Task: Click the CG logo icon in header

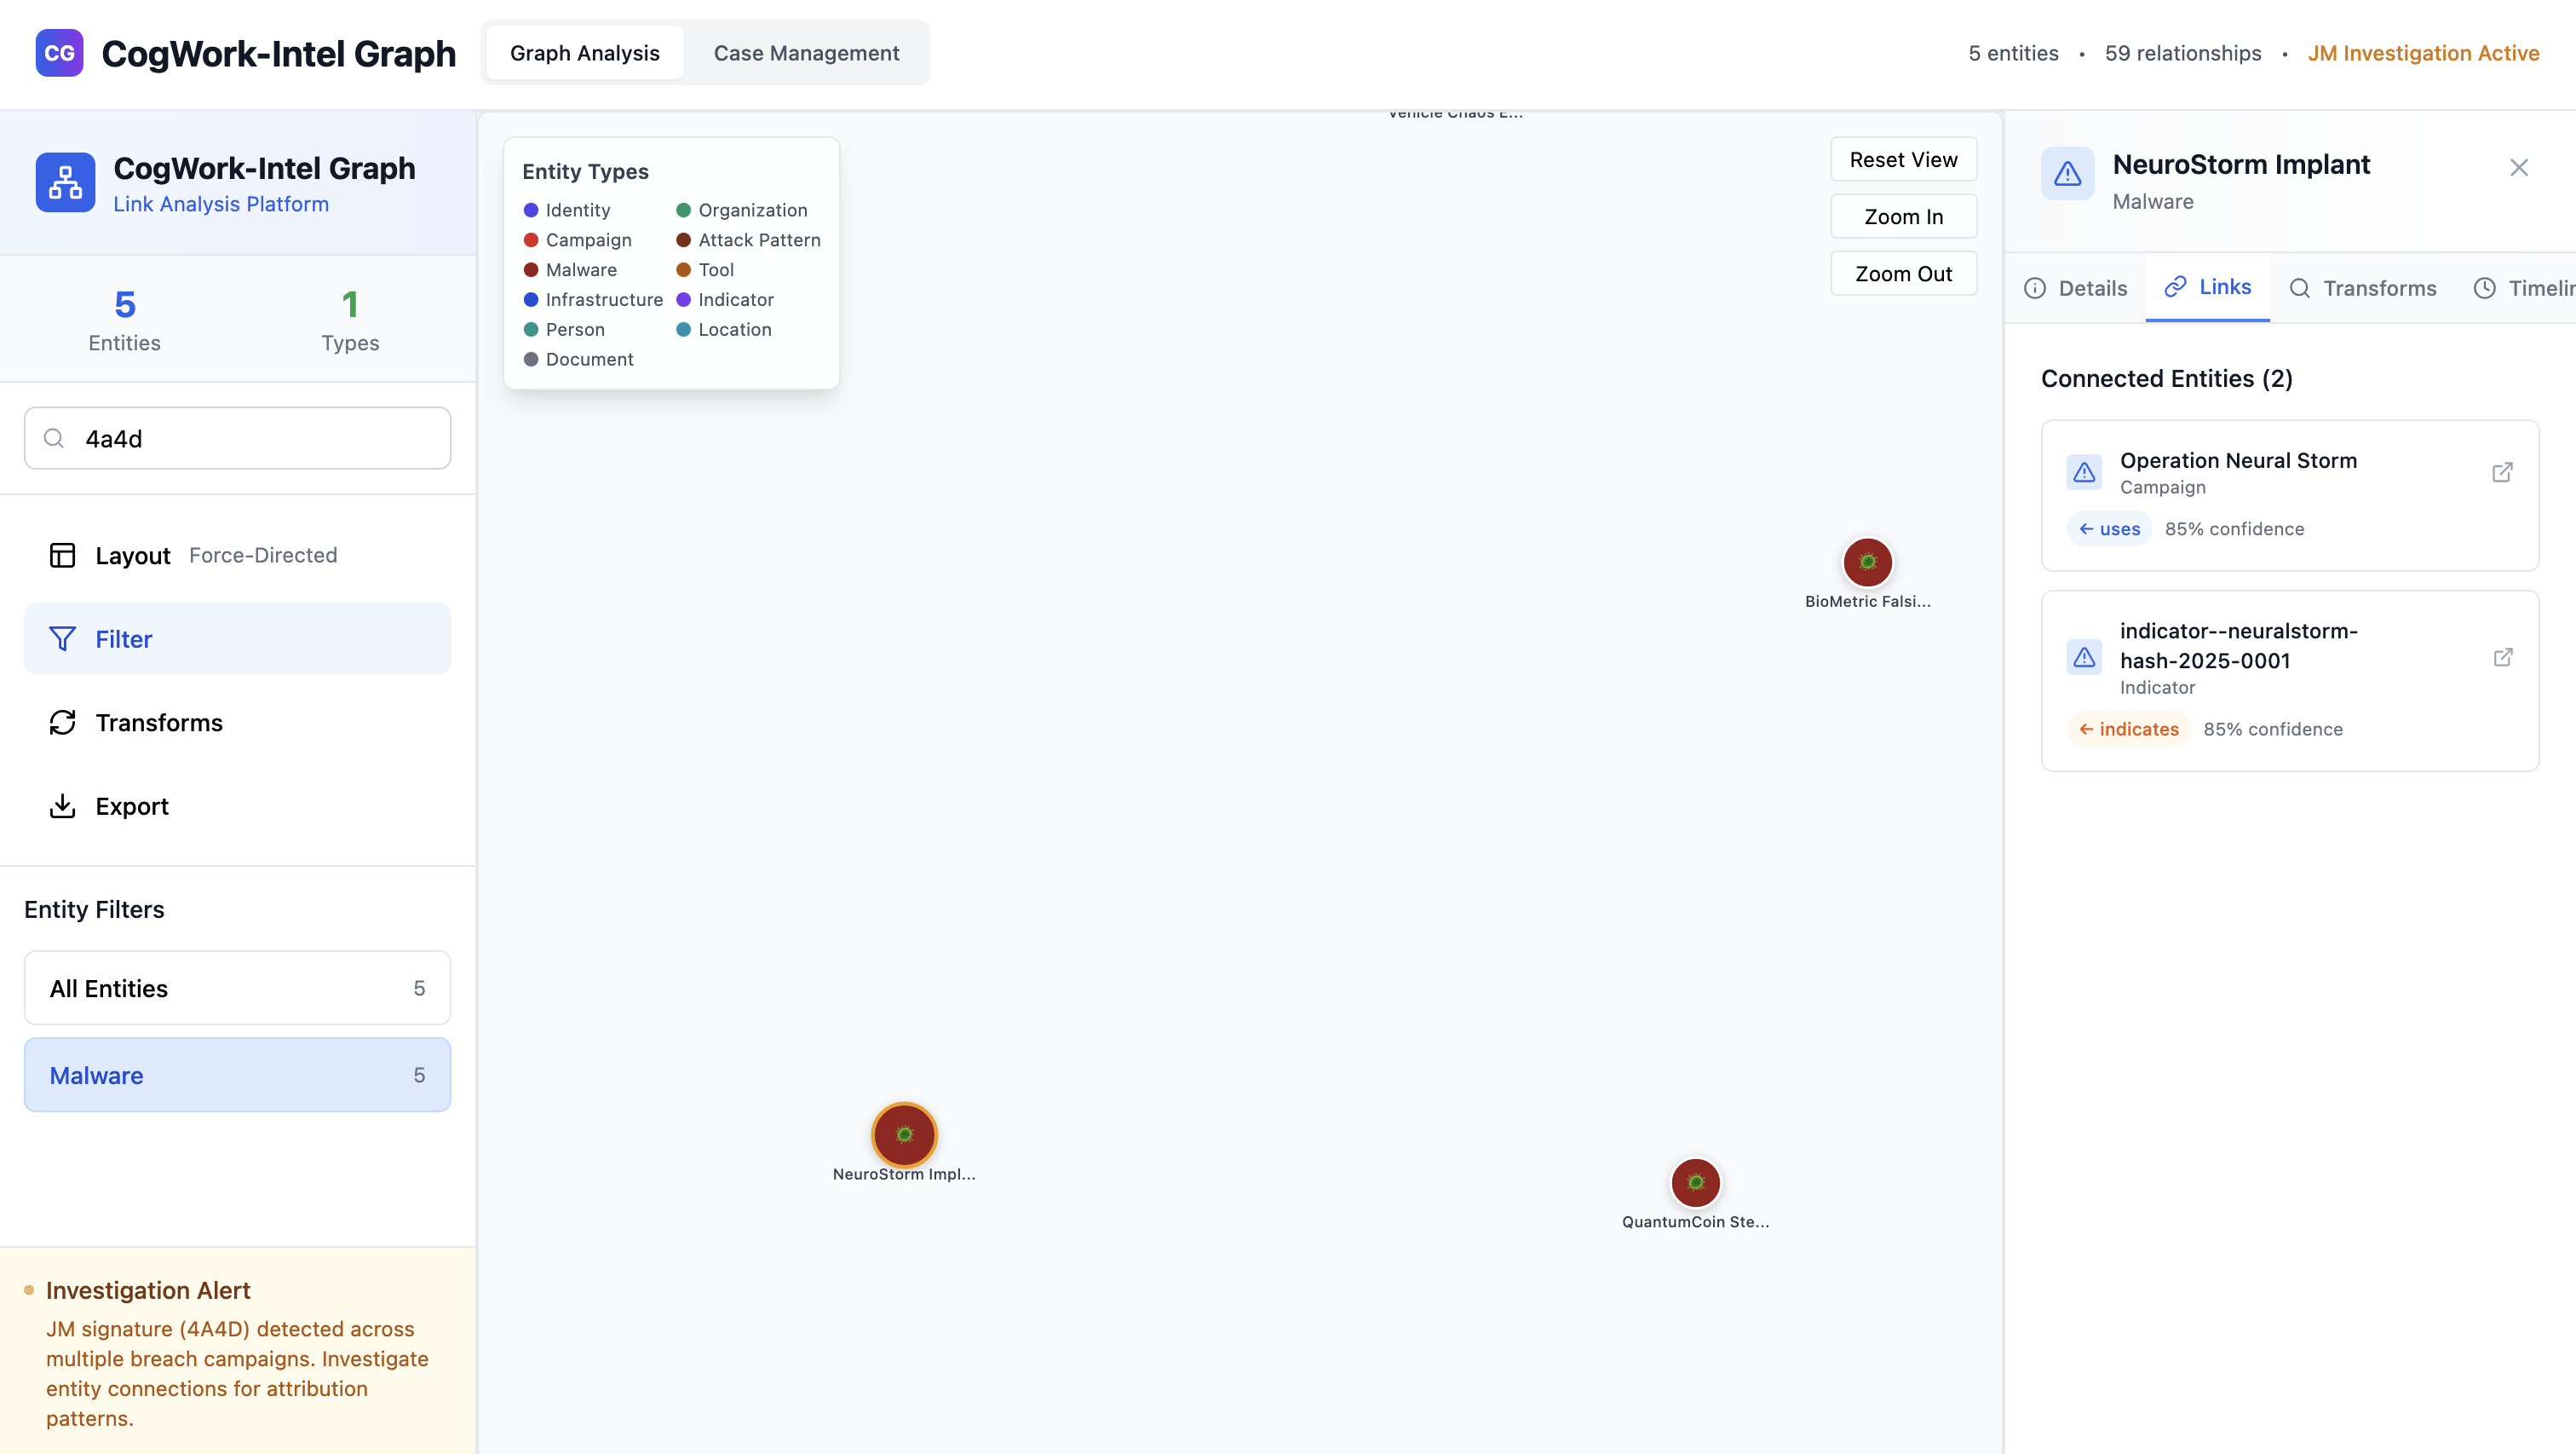Action: point(59,53)
